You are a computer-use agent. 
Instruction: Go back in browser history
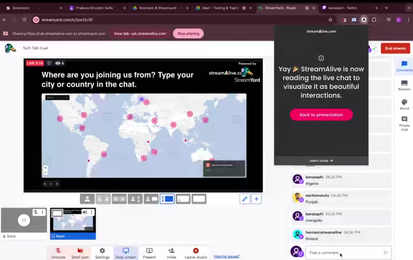tap(4, 20)
